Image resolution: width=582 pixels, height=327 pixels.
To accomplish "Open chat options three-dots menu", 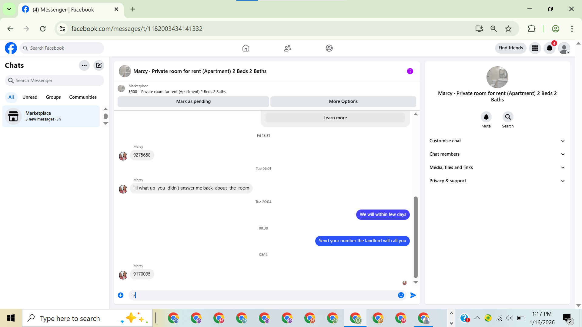I will [84, 65].
